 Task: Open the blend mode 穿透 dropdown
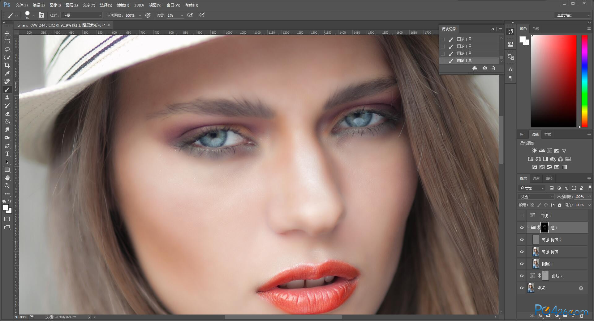536,197
